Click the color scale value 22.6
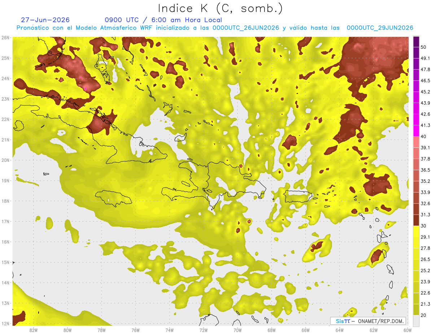Viewport: 433px width, 335px height. tap(425, 293)
